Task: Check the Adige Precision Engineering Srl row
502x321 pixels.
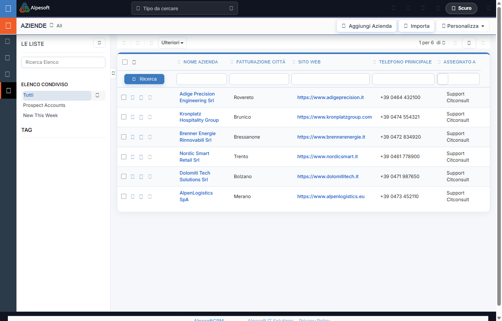Action: pos(124,97)
